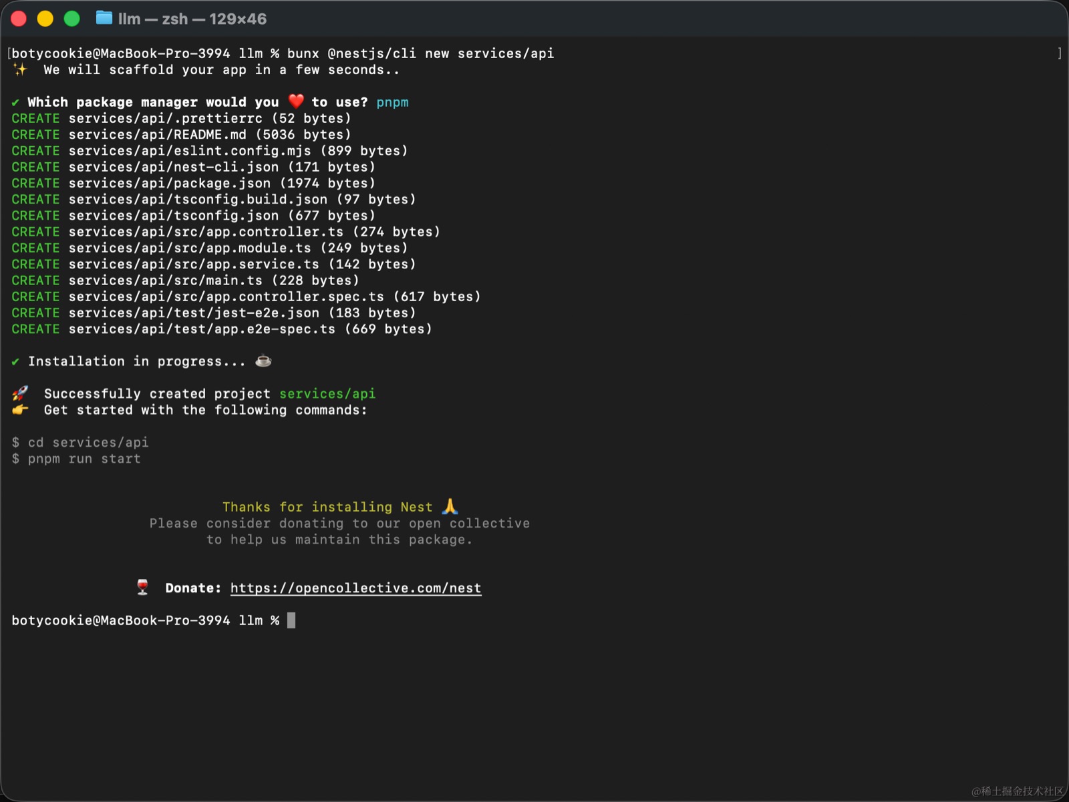
Task: Click the '(5036 bytes)' size of README.md
Action: (x=303, y=134)
